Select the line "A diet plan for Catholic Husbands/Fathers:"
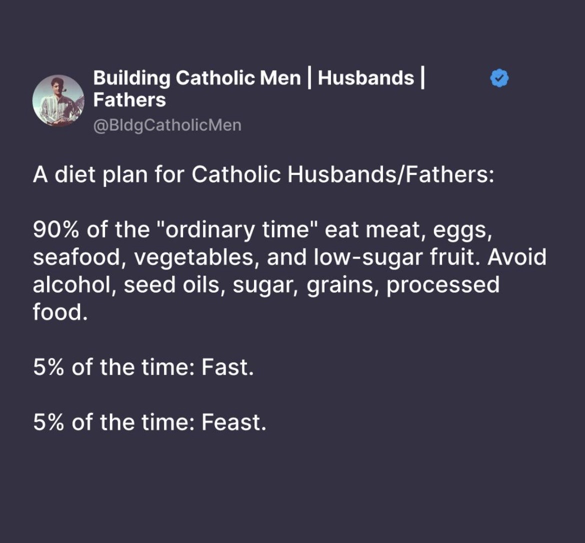 click(x=263, y=175)
